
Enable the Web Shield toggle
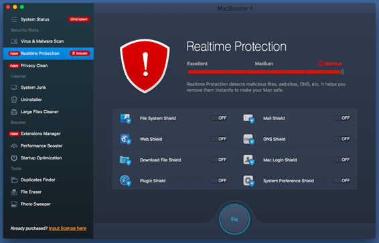218,139
